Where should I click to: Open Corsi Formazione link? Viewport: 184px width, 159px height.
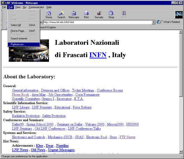click(x=87, y=95)
